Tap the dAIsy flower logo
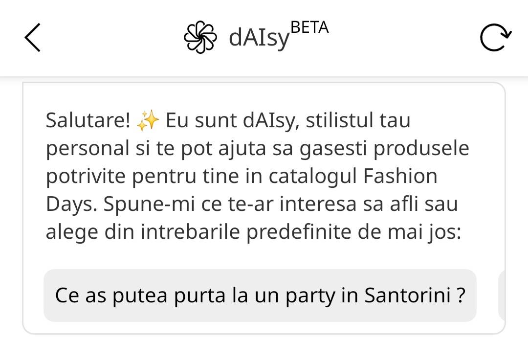The image size is (528, 341). pyautogui.click(x=200, y=37)
